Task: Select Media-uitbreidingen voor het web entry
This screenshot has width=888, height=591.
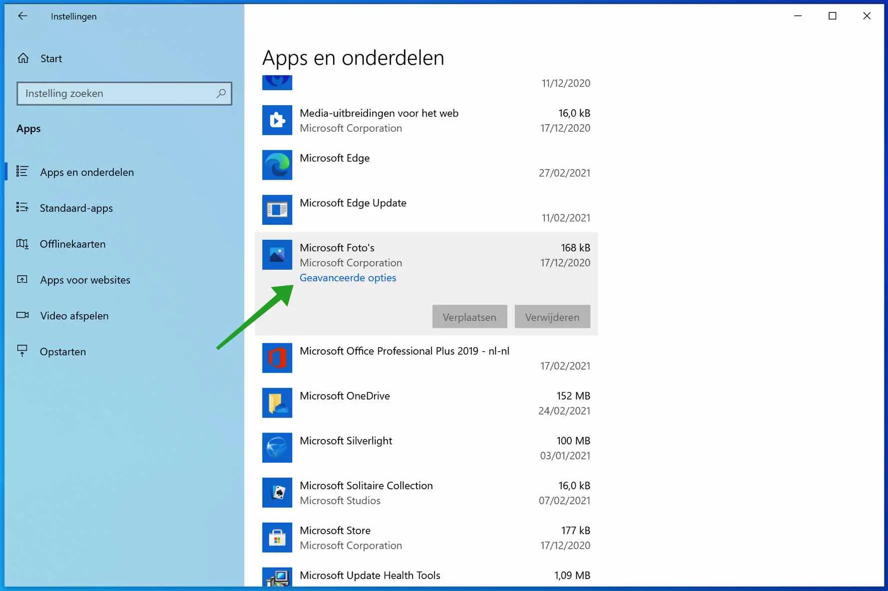Action: click(426, 120)
